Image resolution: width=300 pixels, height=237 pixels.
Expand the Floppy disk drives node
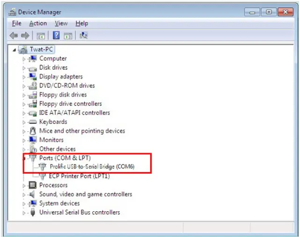pos(24,95)
